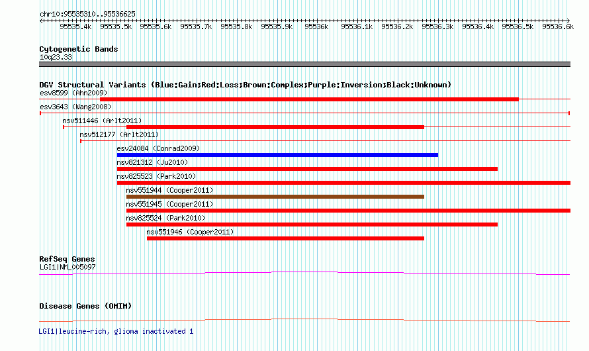Click the 95536.3k ruler tick label

437,26
